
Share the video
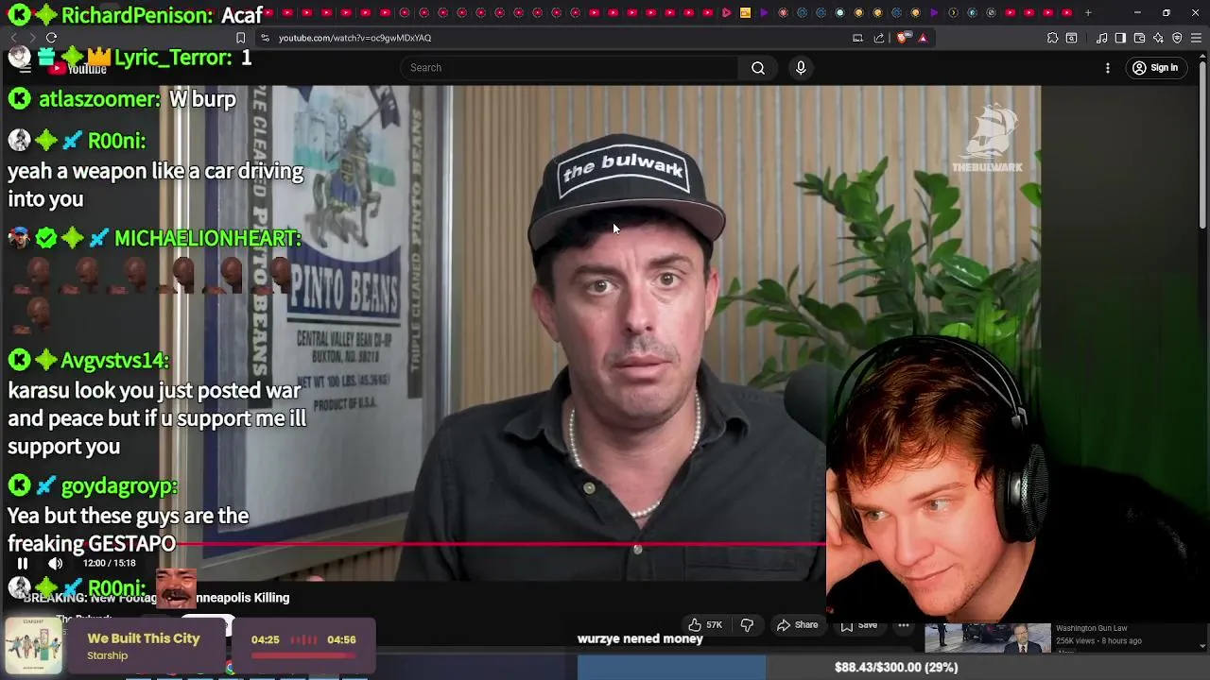pos(797,624)
